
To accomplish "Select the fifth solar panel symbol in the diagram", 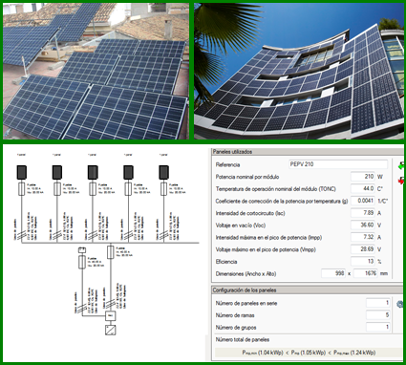I will point(163,172).
